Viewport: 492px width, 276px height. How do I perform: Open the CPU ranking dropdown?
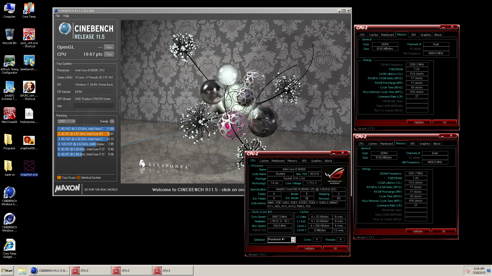[x=66, y=121]
